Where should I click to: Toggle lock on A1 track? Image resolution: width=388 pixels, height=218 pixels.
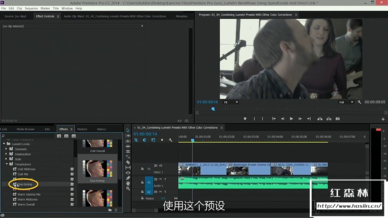coord(142,182)
